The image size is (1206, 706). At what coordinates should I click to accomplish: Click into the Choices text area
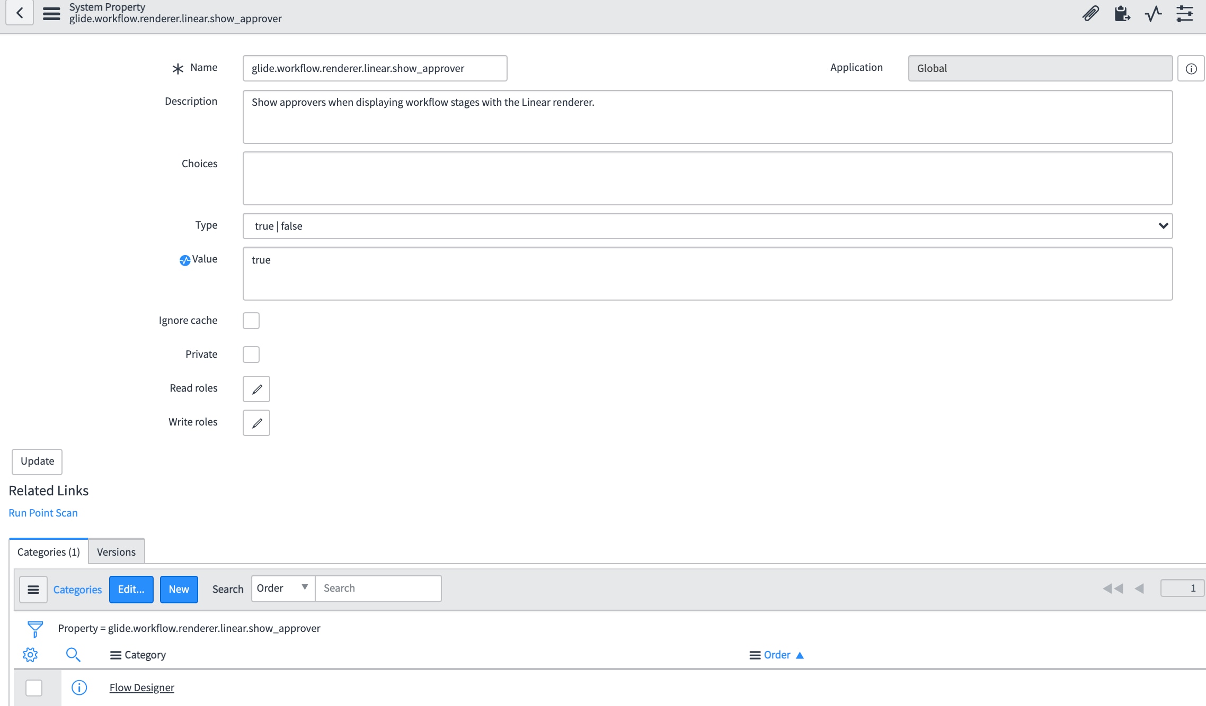(707, 178)
